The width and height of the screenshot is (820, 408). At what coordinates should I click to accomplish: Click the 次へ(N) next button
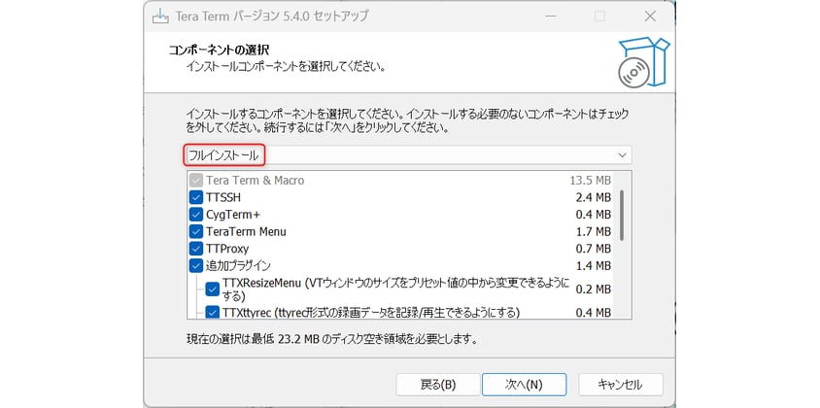[x=524, y=385]
